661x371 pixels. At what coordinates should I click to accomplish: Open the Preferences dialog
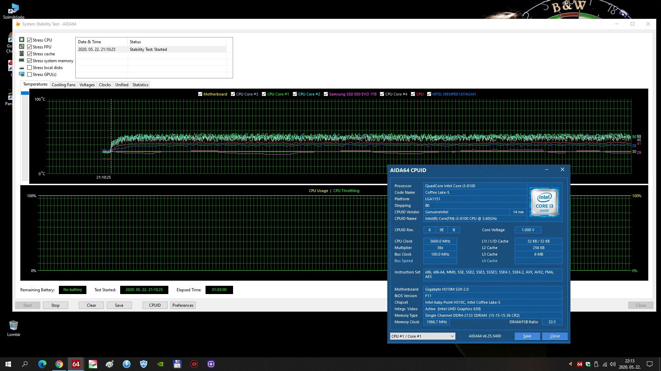183,305
